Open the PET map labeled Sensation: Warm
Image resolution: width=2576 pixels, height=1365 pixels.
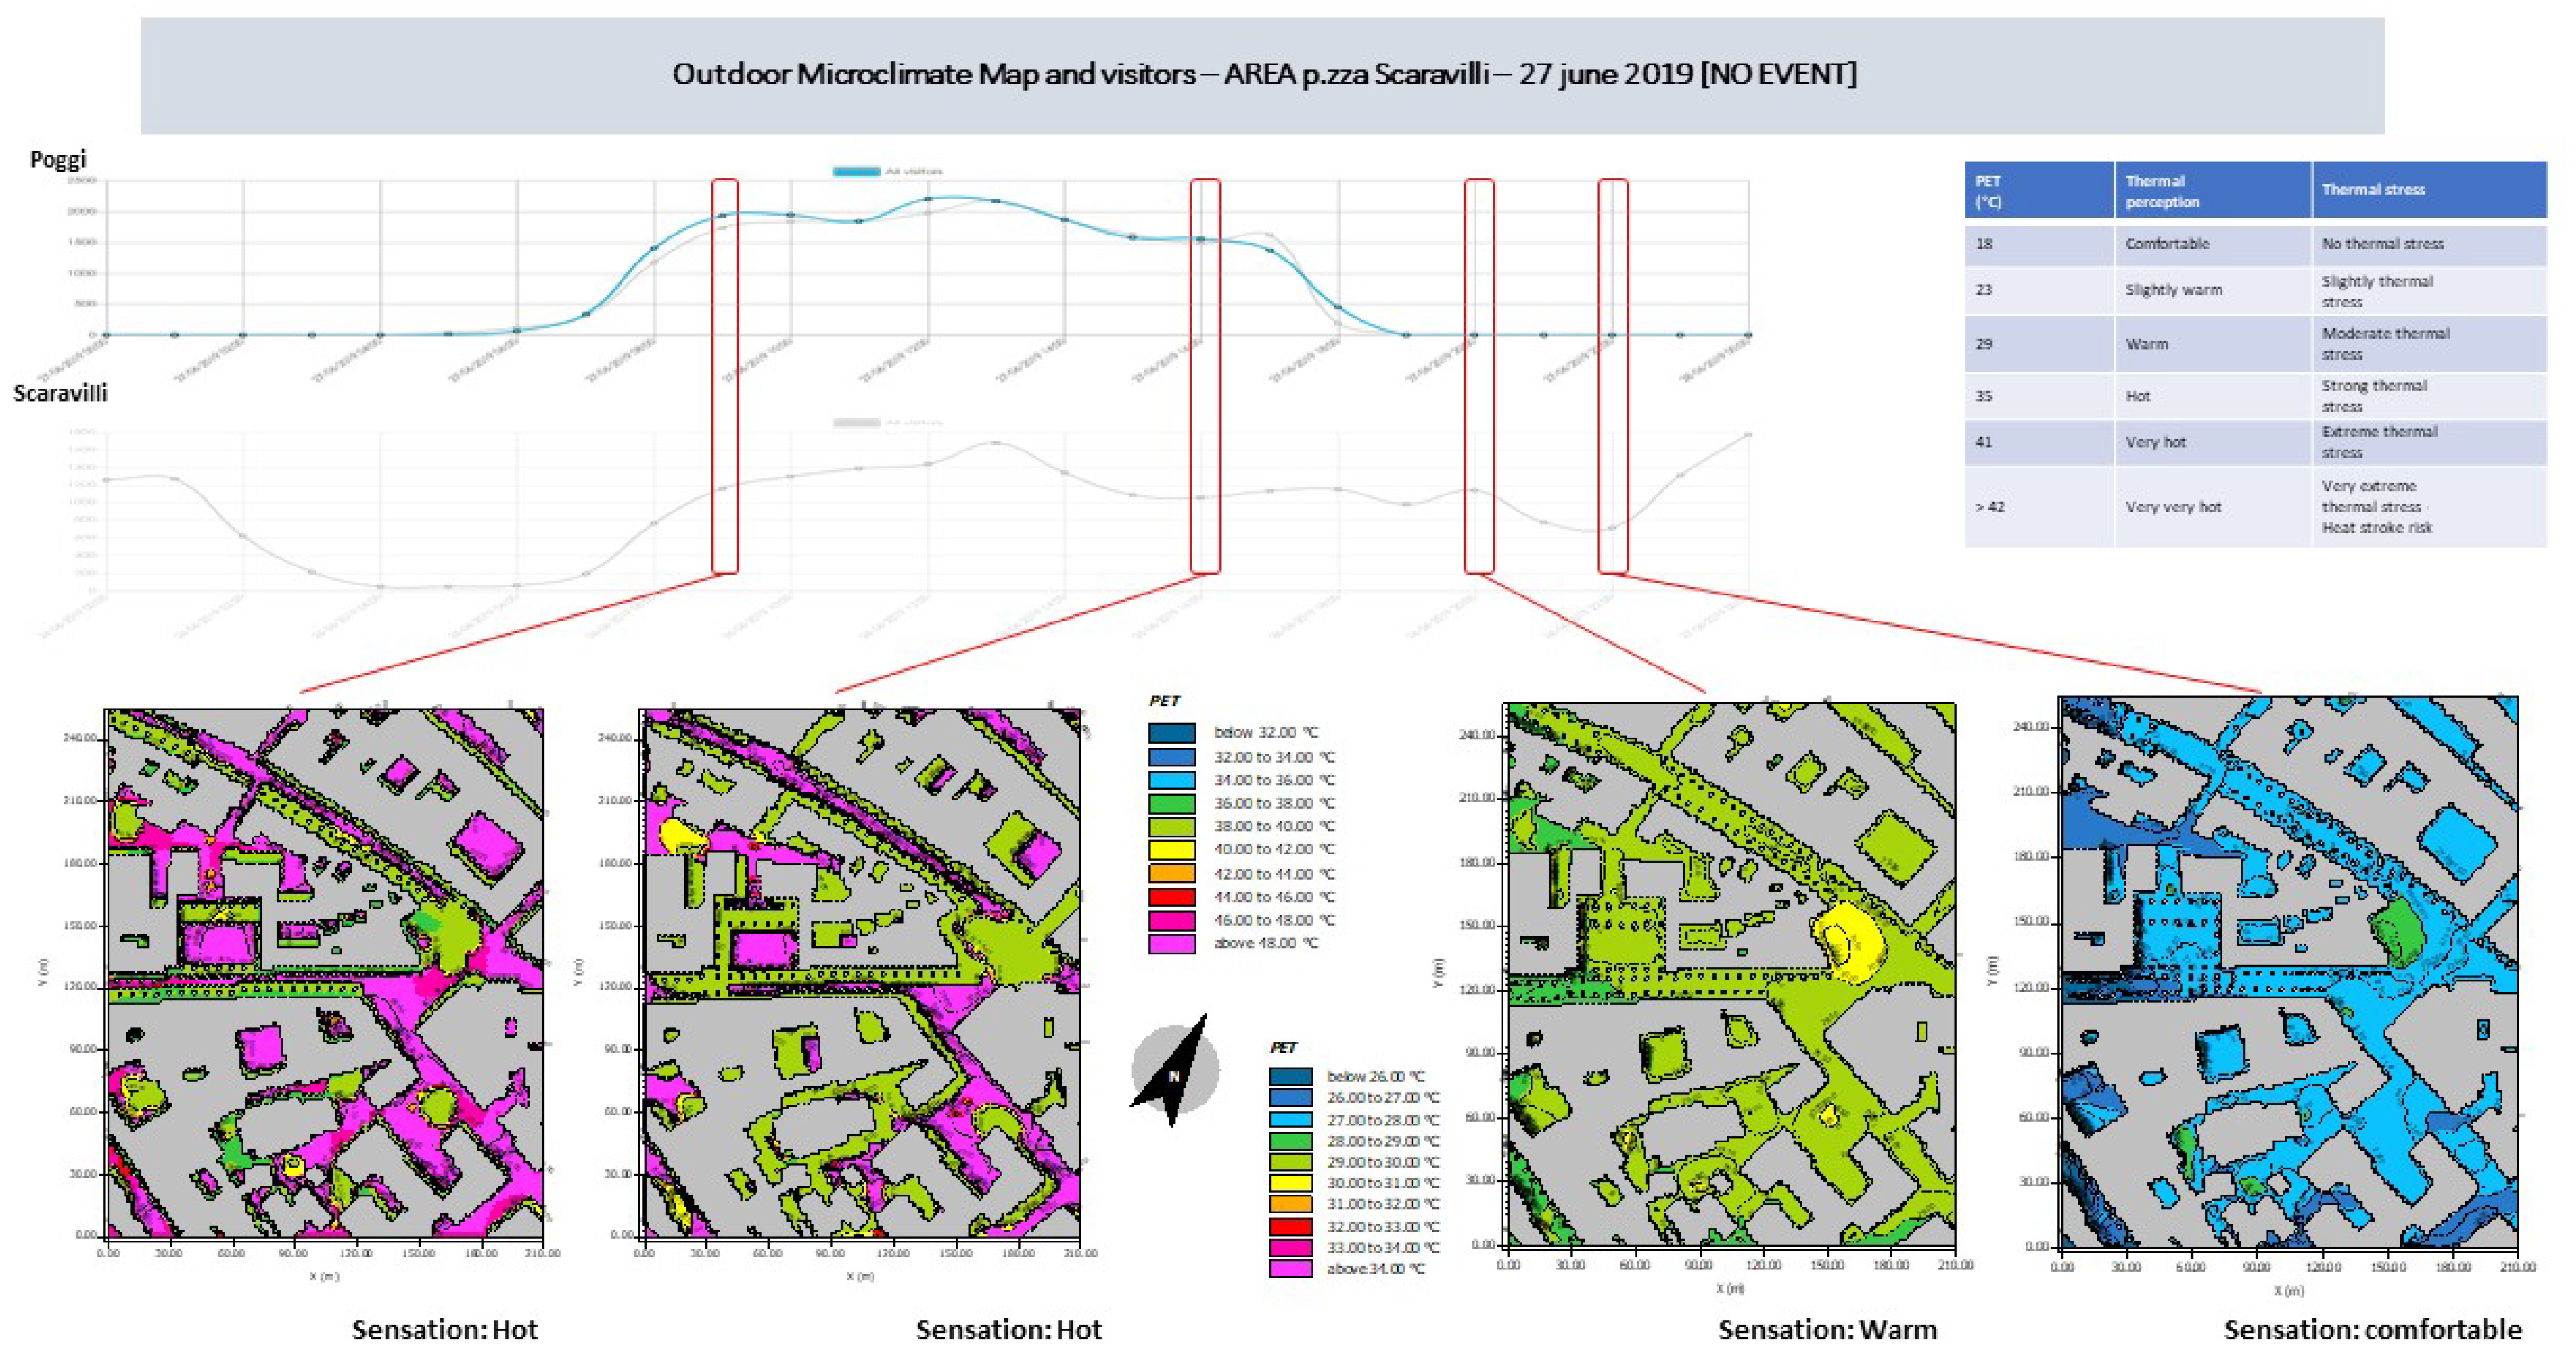(x=1730, y=975)
